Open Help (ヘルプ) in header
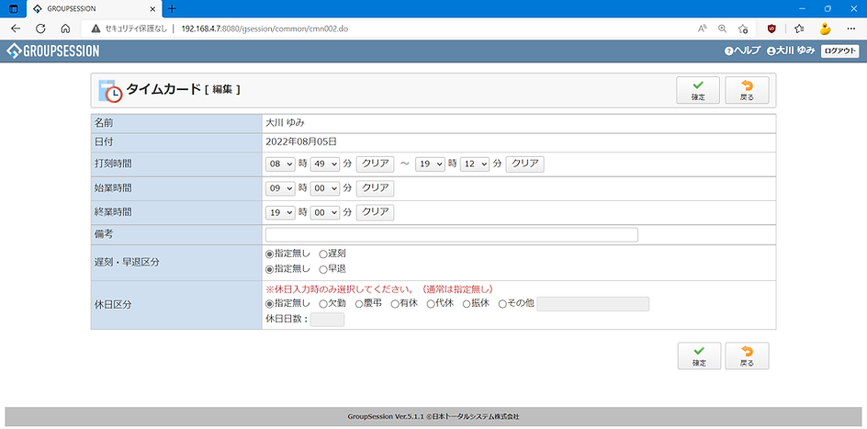The height and width of the screenshot is (429, 867). 743,51
